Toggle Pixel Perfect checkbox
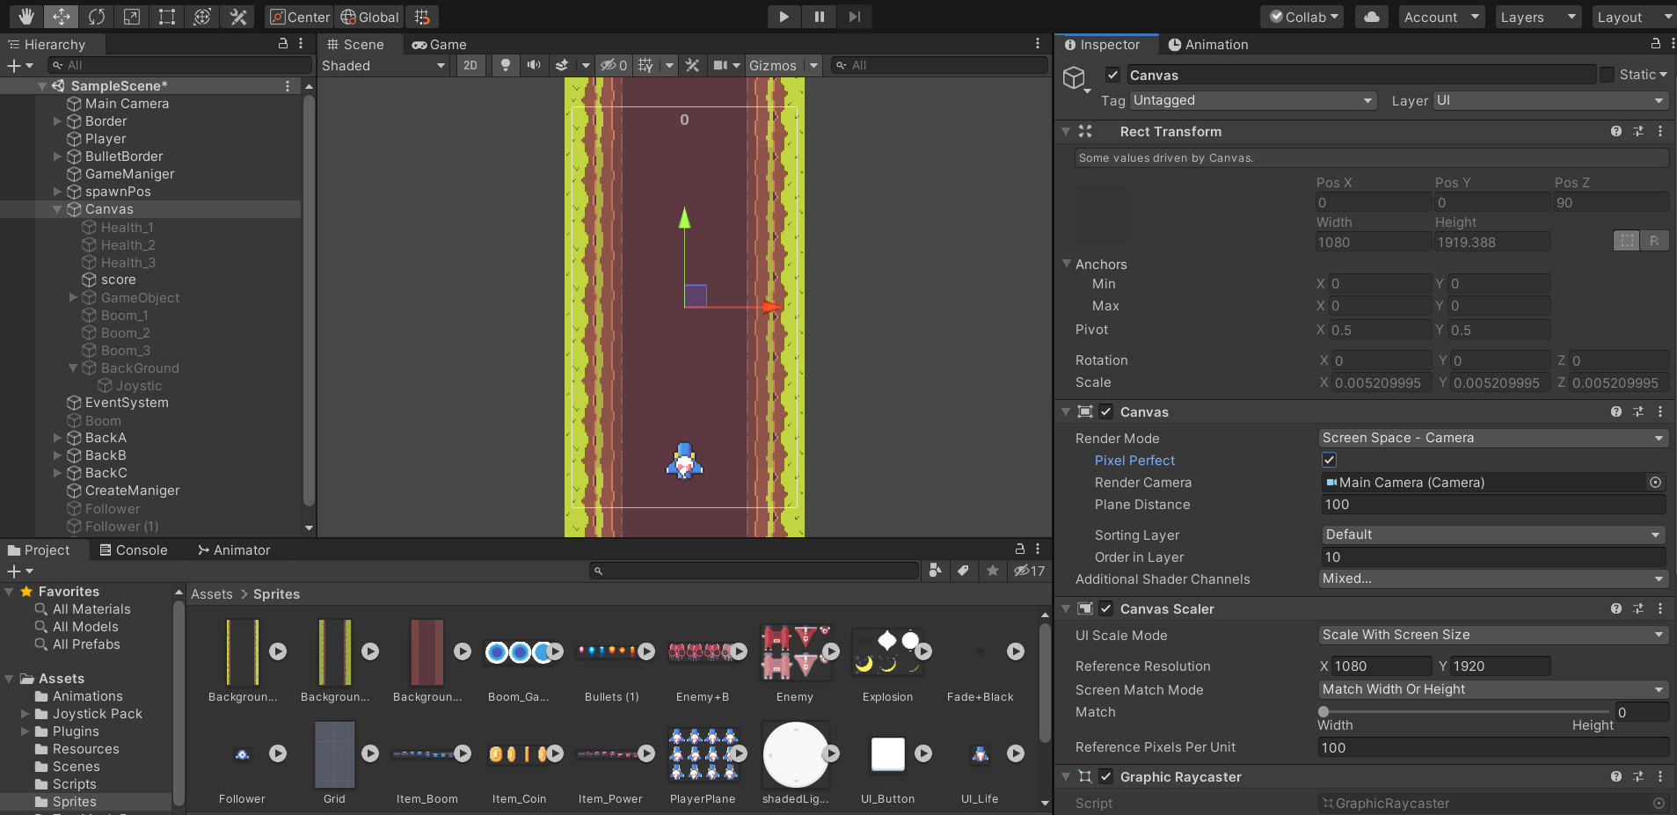 pyautogui.click(x=1329, y=460)
